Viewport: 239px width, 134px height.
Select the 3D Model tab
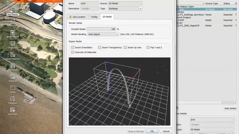click(107, 16)
